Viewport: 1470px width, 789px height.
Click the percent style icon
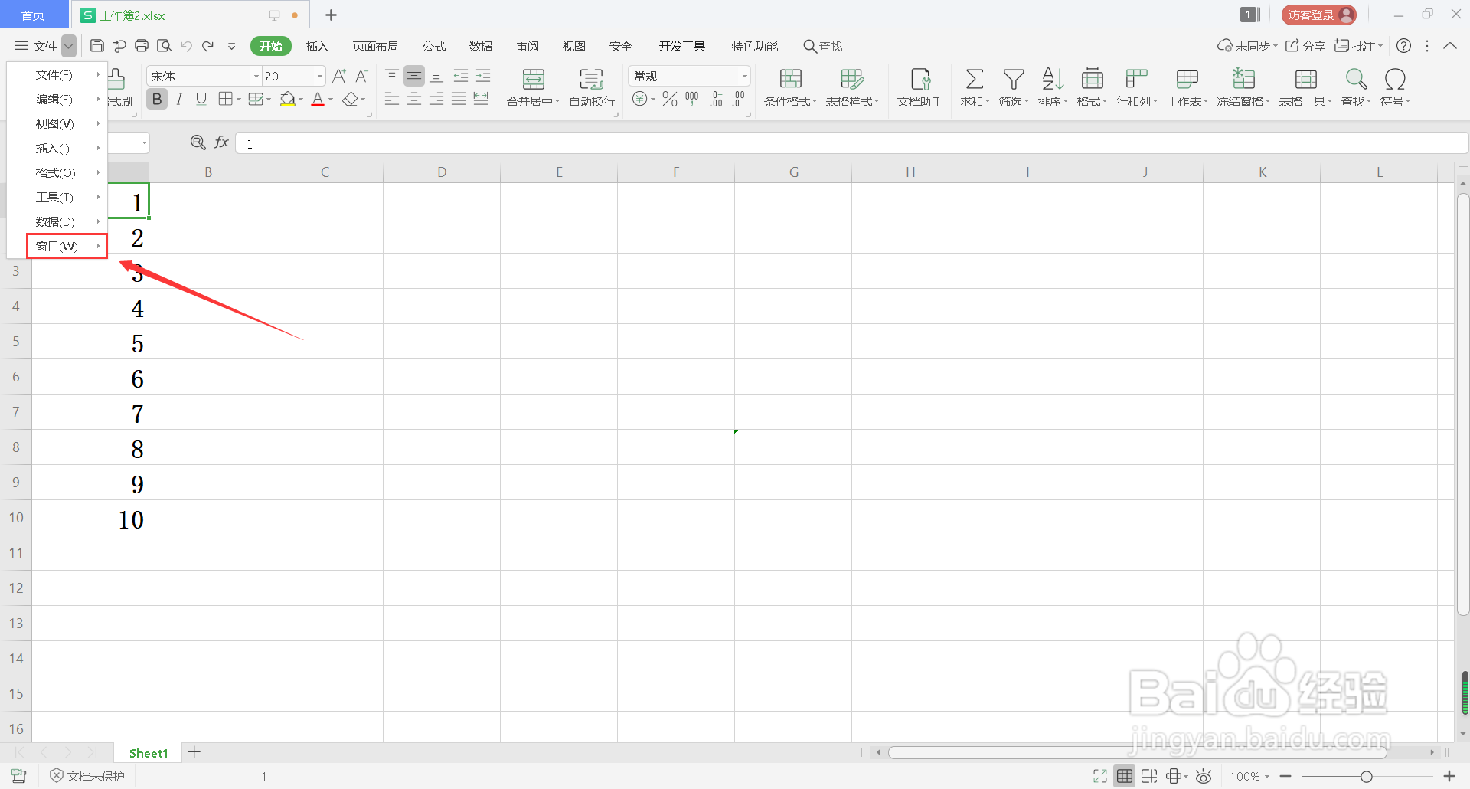[670, 99]
